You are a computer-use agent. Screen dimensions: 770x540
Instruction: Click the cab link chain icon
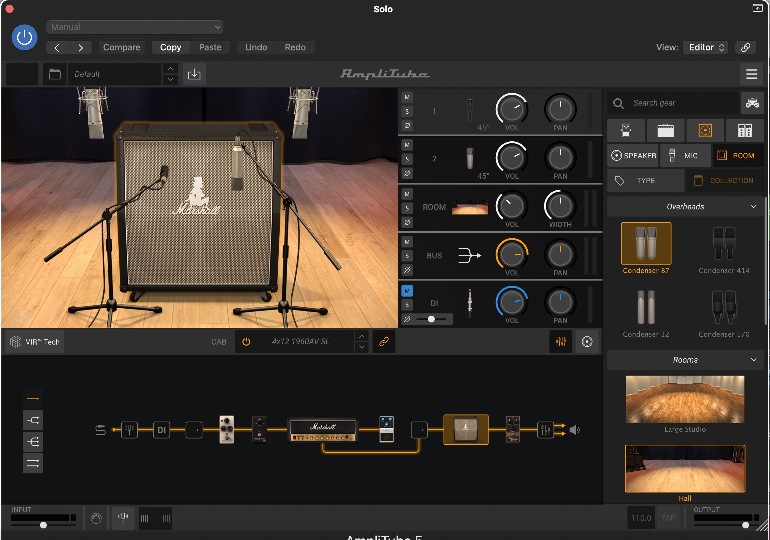(384, 342)
